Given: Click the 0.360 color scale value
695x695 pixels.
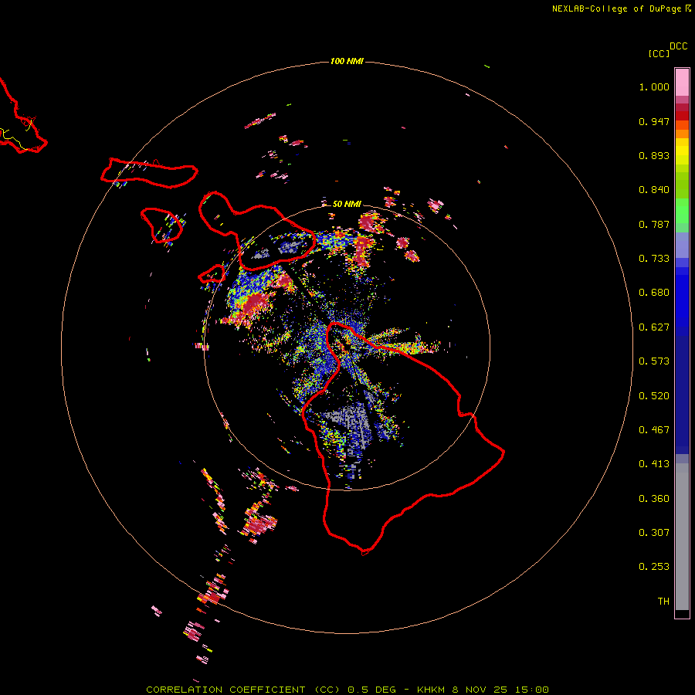Looking at the screenshot, I should point(654,499).
